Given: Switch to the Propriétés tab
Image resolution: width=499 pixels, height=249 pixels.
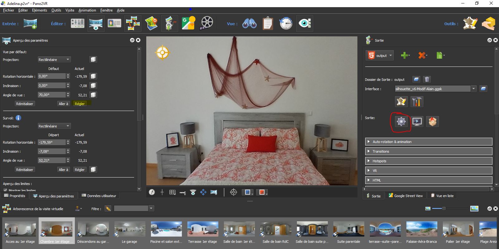Looking at the screenshot, I should [x=15, y=196].
